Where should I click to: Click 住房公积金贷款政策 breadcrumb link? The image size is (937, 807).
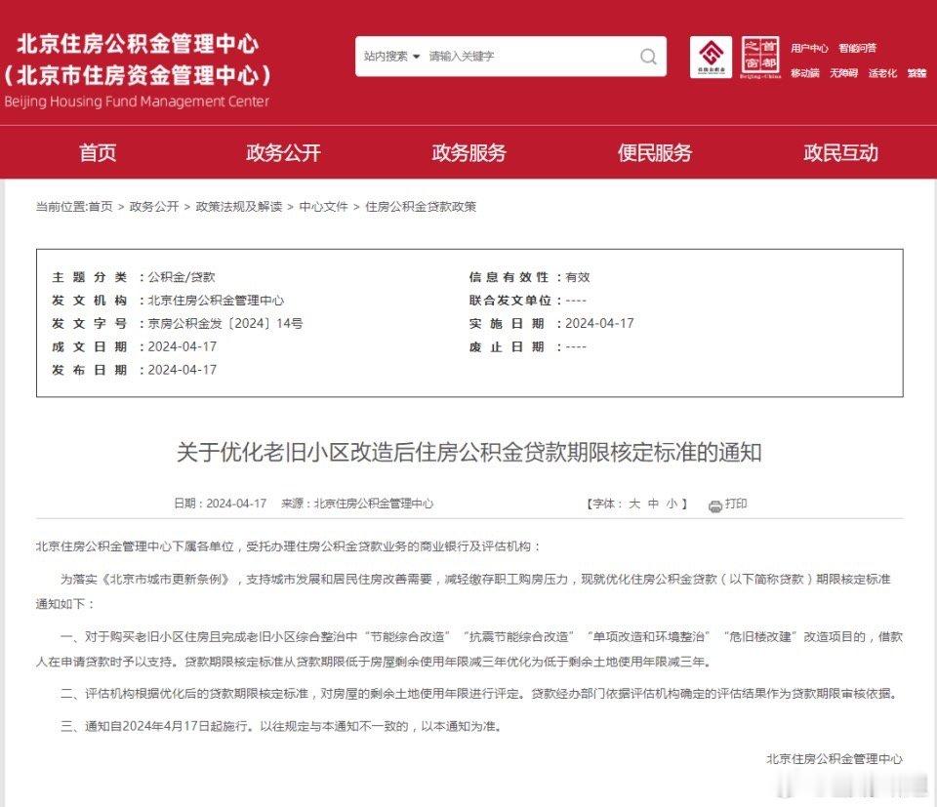421,207
